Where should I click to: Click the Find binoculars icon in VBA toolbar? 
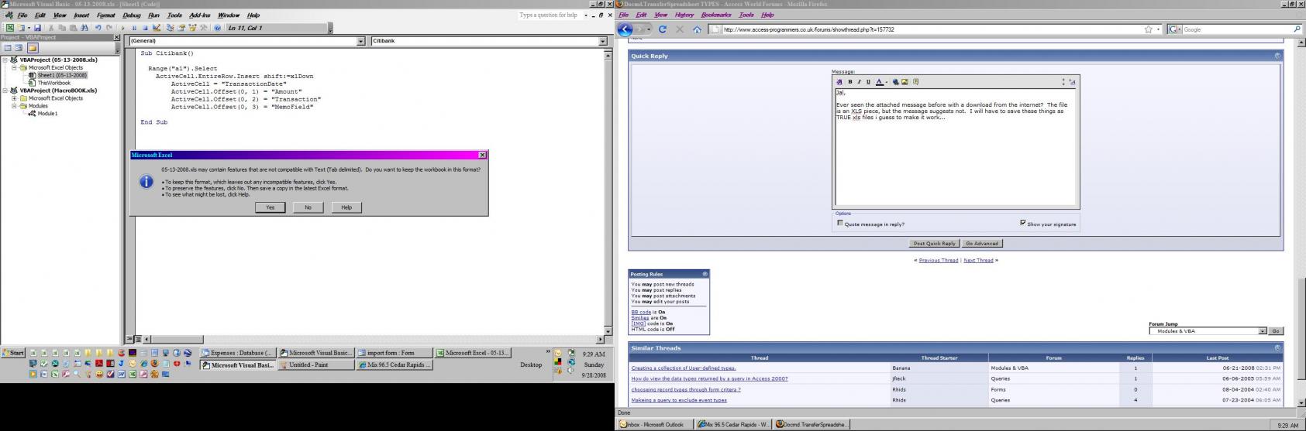click(x=84, y=28)
